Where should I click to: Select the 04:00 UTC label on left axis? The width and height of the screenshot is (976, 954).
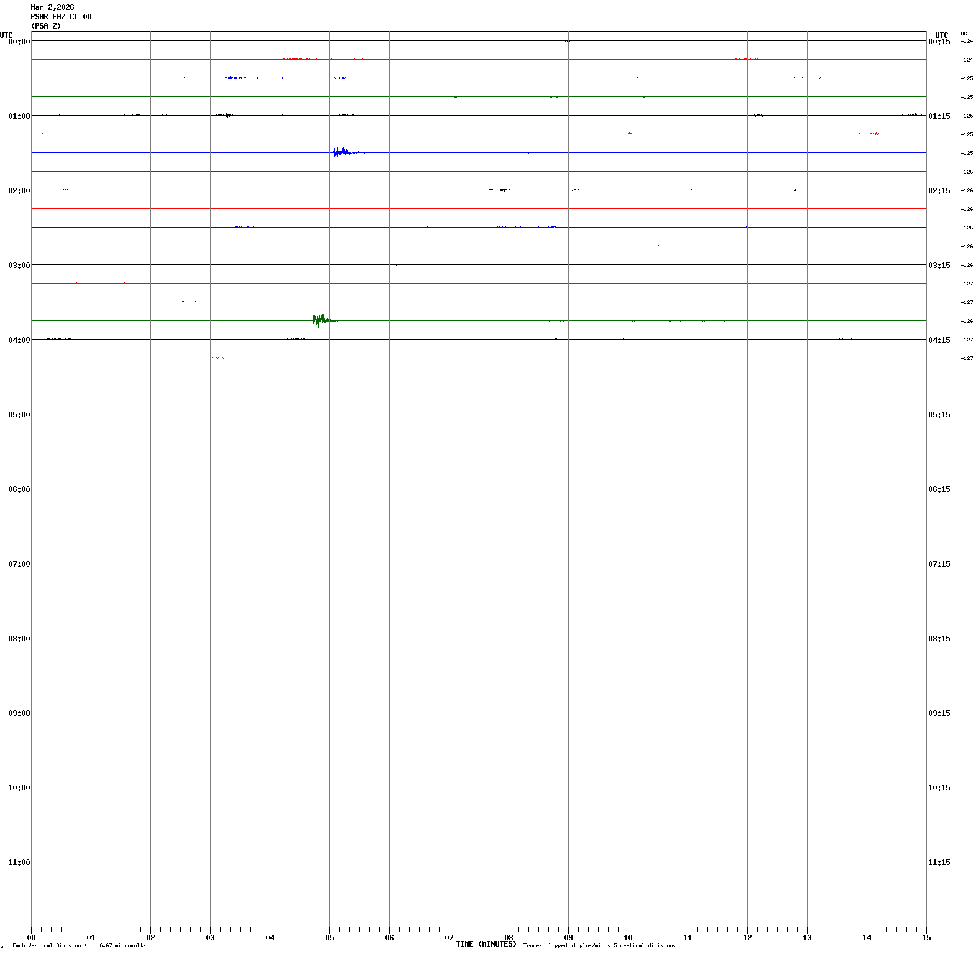coord(19,340)
